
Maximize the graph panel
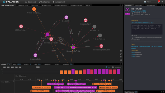pyautogui.click(x=122, y=5)
